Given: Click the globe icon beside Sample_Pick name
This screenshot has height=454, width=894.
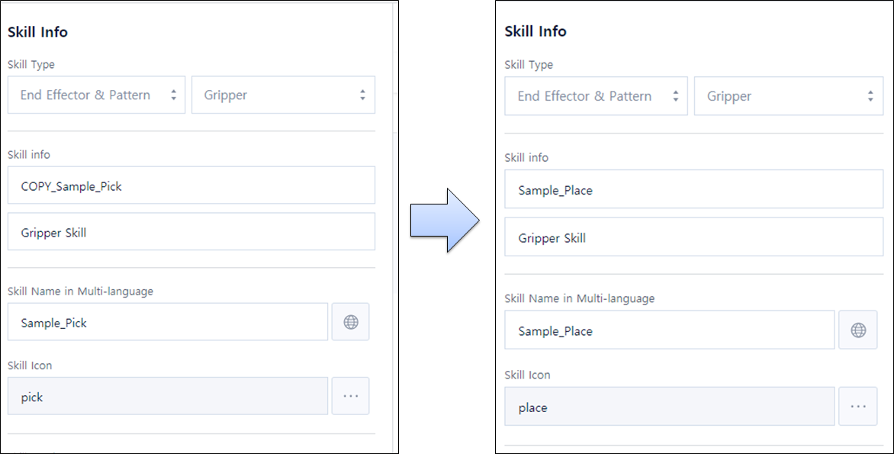Looking at the screenshot, I should (x=351, y=322).
